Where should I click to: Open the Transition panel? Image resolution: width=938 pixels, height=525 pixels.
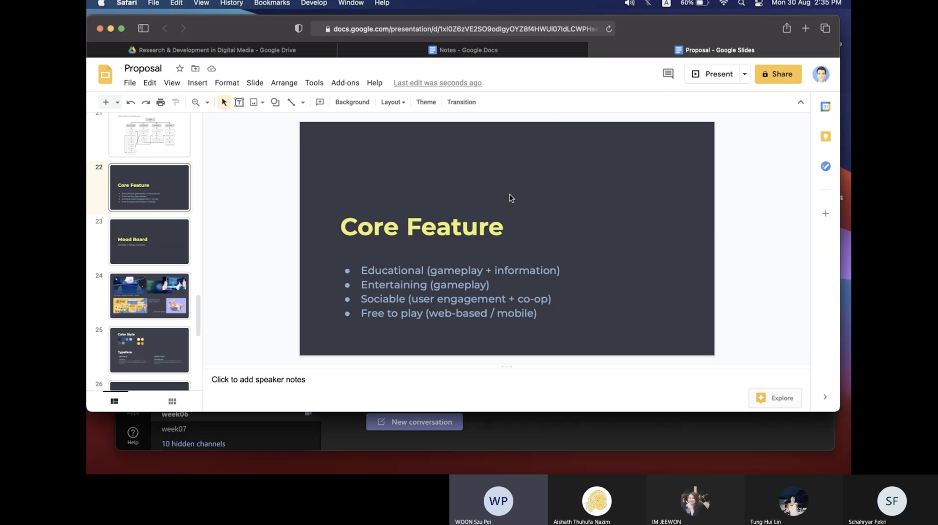(461, 102)
